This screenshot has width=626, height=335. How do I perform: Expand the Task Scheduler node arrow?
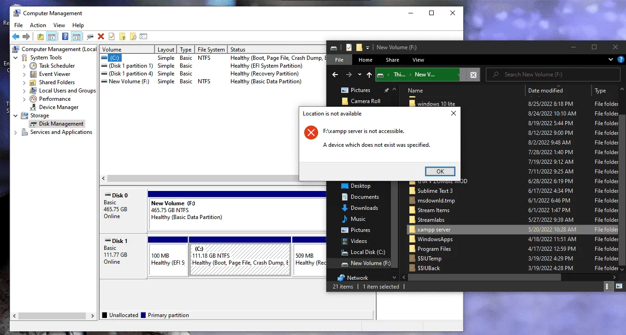24,66
